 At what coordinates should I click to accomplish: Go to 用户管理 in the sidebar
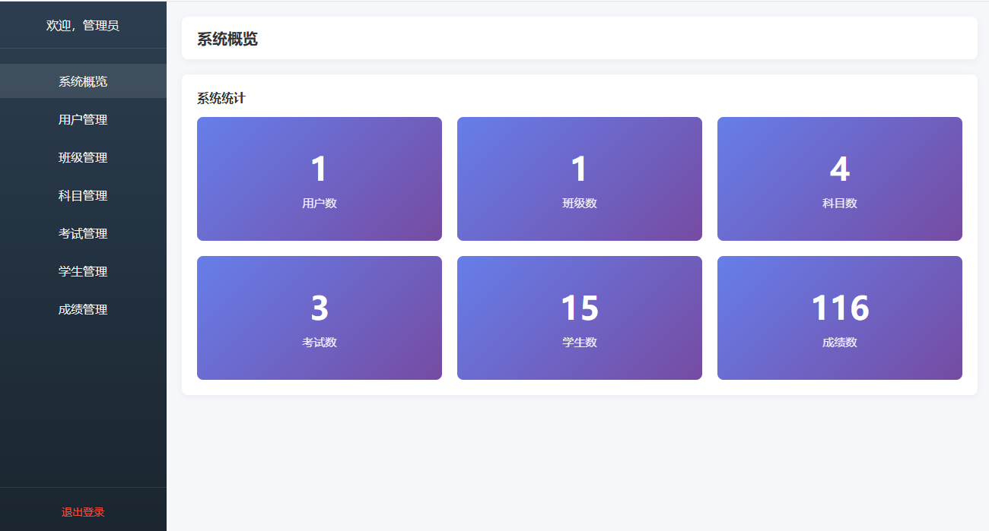83,119
